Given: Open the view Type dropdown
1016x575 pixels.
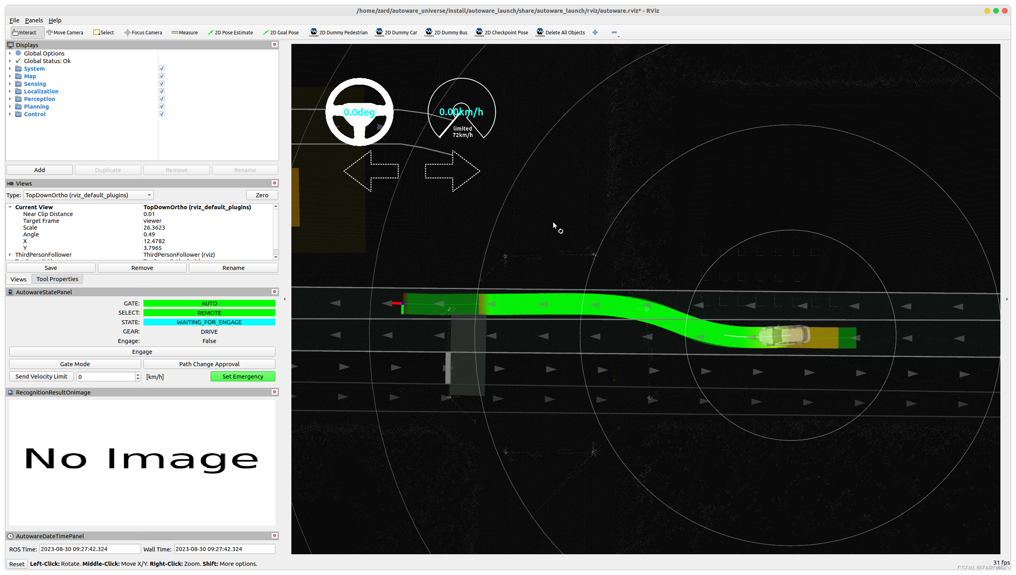Looking at the screenshot, I should [x=88, y=195].
